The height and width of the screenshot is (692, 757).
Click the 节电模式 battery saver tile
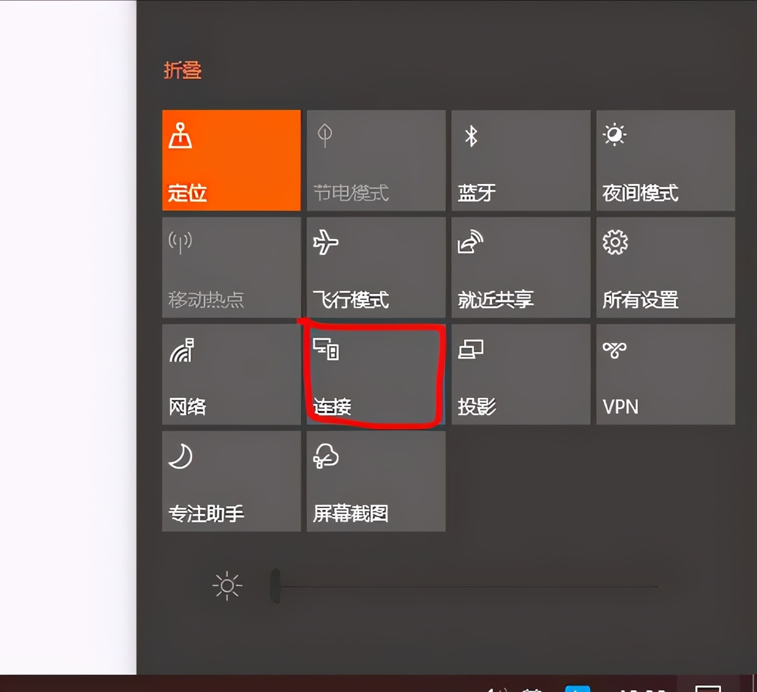(376, 160)
